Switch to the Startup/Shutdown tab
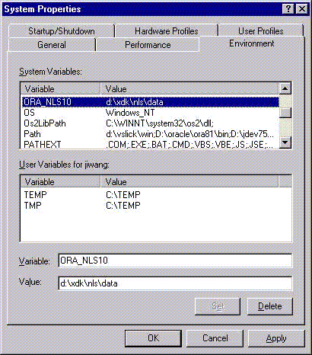The image size is (312, 355). click(x=62, y=31)
